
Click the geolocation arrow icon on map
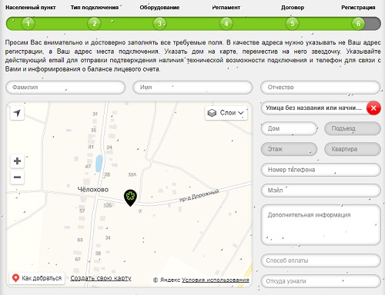(17, 113)
